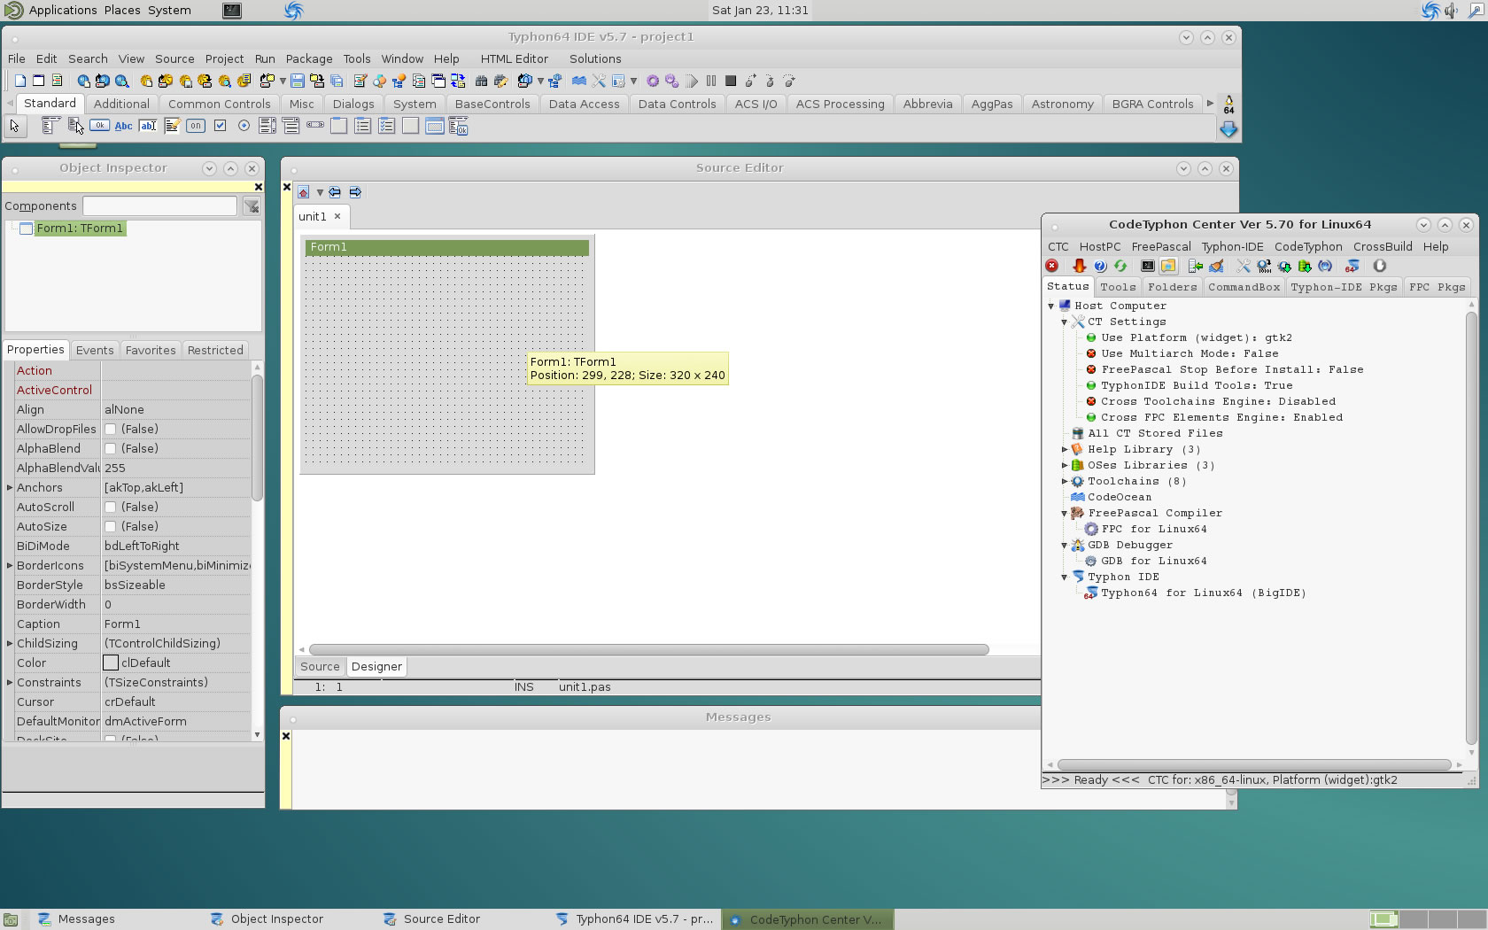Toggle the AutoScroll checkbox
This screenshot has width=1488, height=930.
[111, 507]
